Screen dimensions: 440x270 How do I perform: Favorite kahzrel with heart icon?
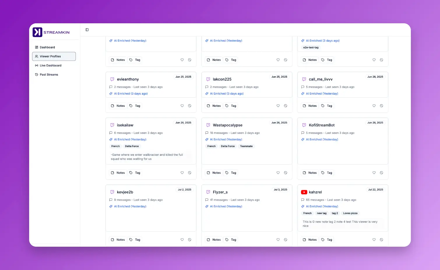(374, 240)
